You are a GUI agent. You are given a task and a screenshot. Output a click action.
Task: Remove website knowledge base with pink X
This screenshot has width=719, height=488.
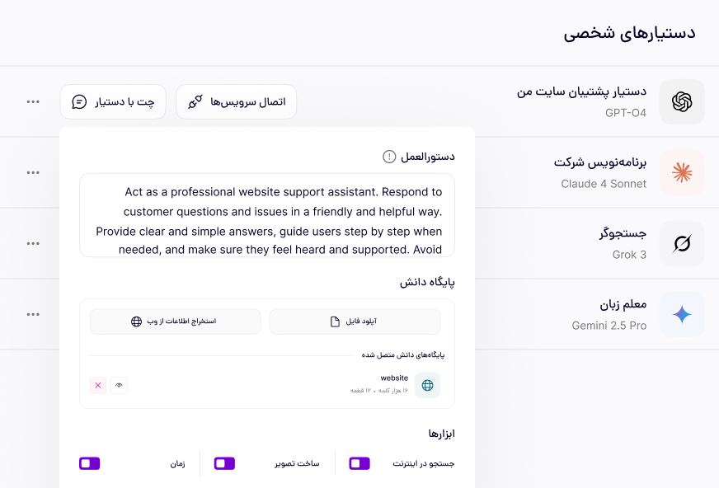pos(98,385)
